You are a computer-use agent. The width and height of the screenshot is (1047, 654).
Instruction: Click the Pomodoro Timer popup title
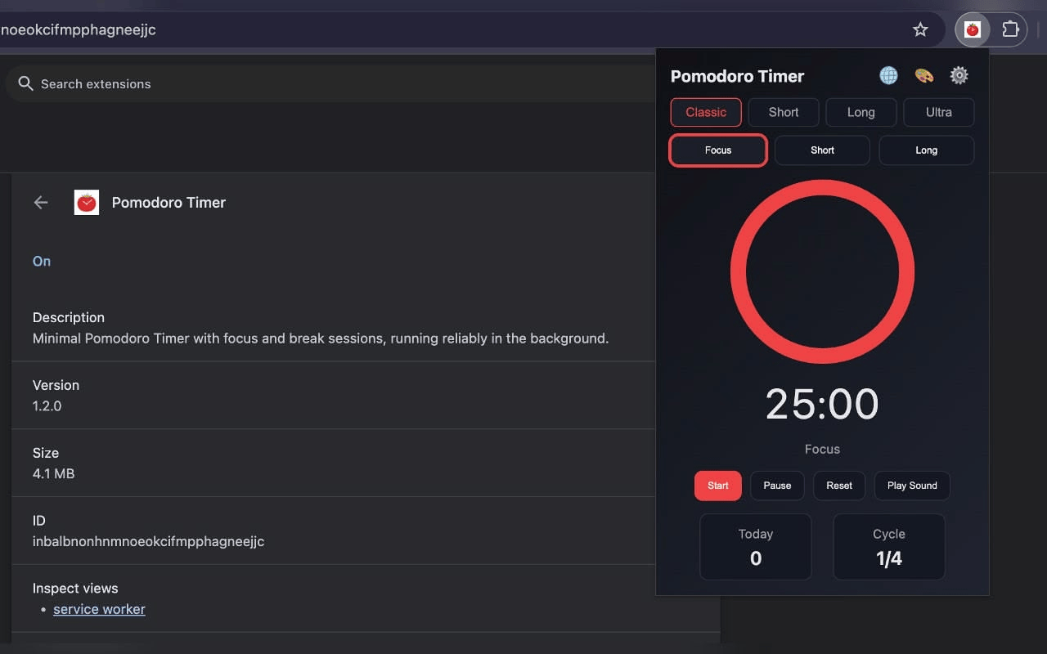(x=737, y=76)
